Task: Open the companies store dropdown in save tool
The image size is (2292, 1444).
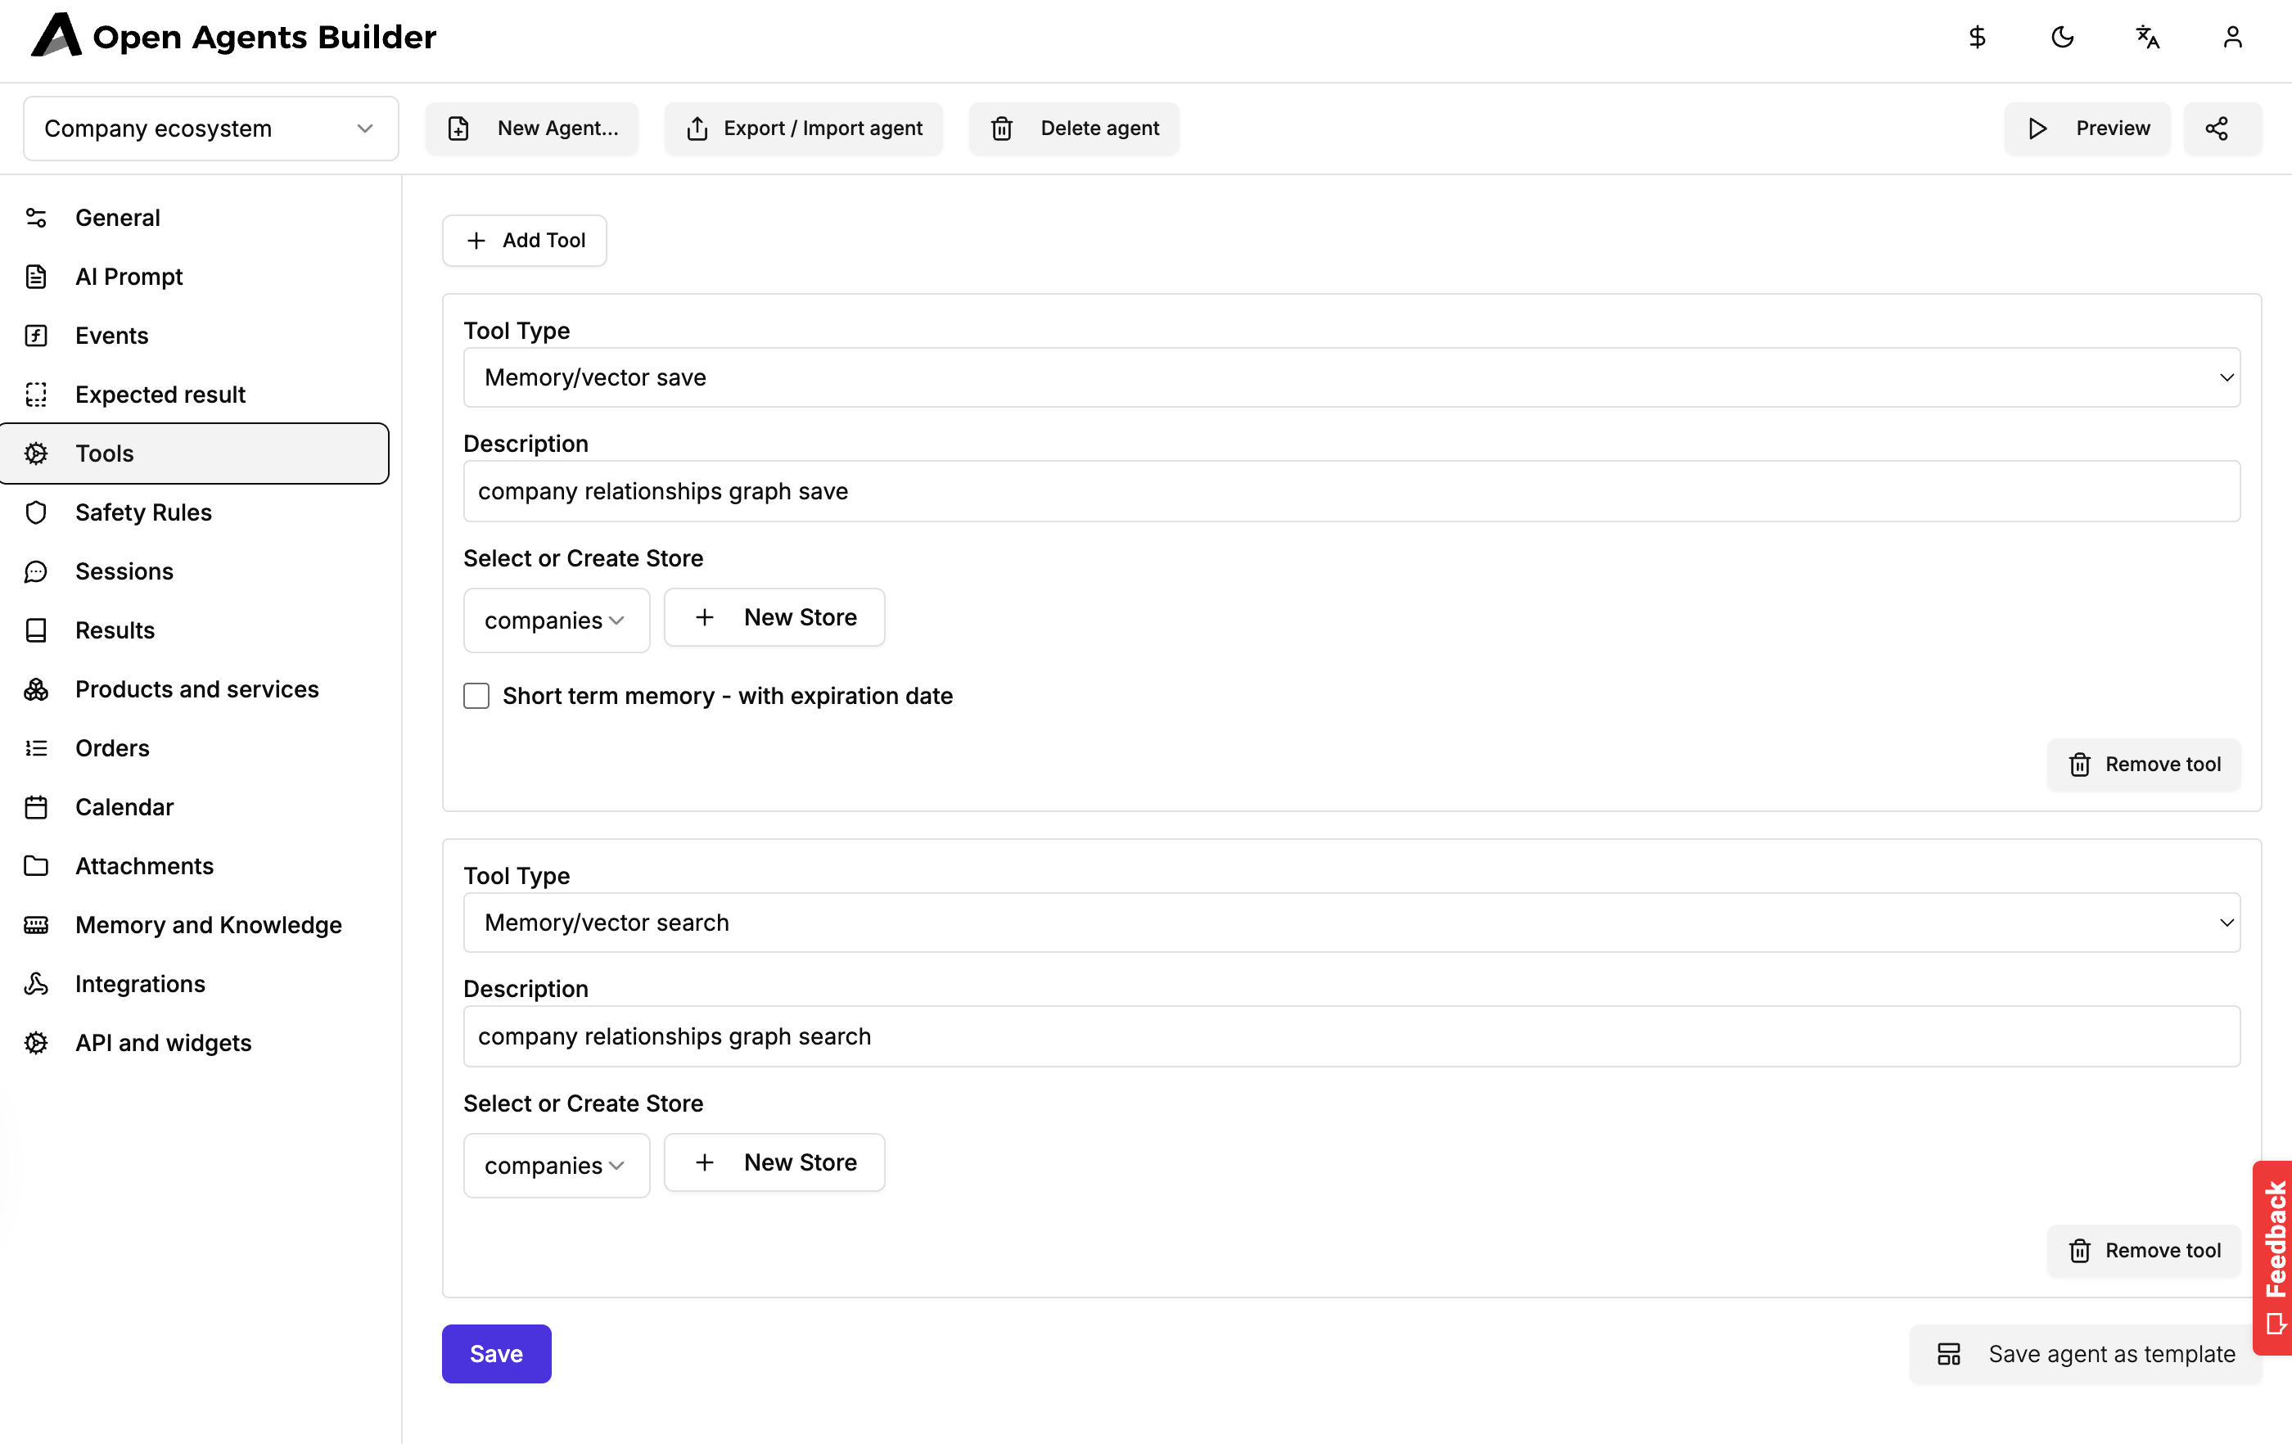Action: coord(557,620)
